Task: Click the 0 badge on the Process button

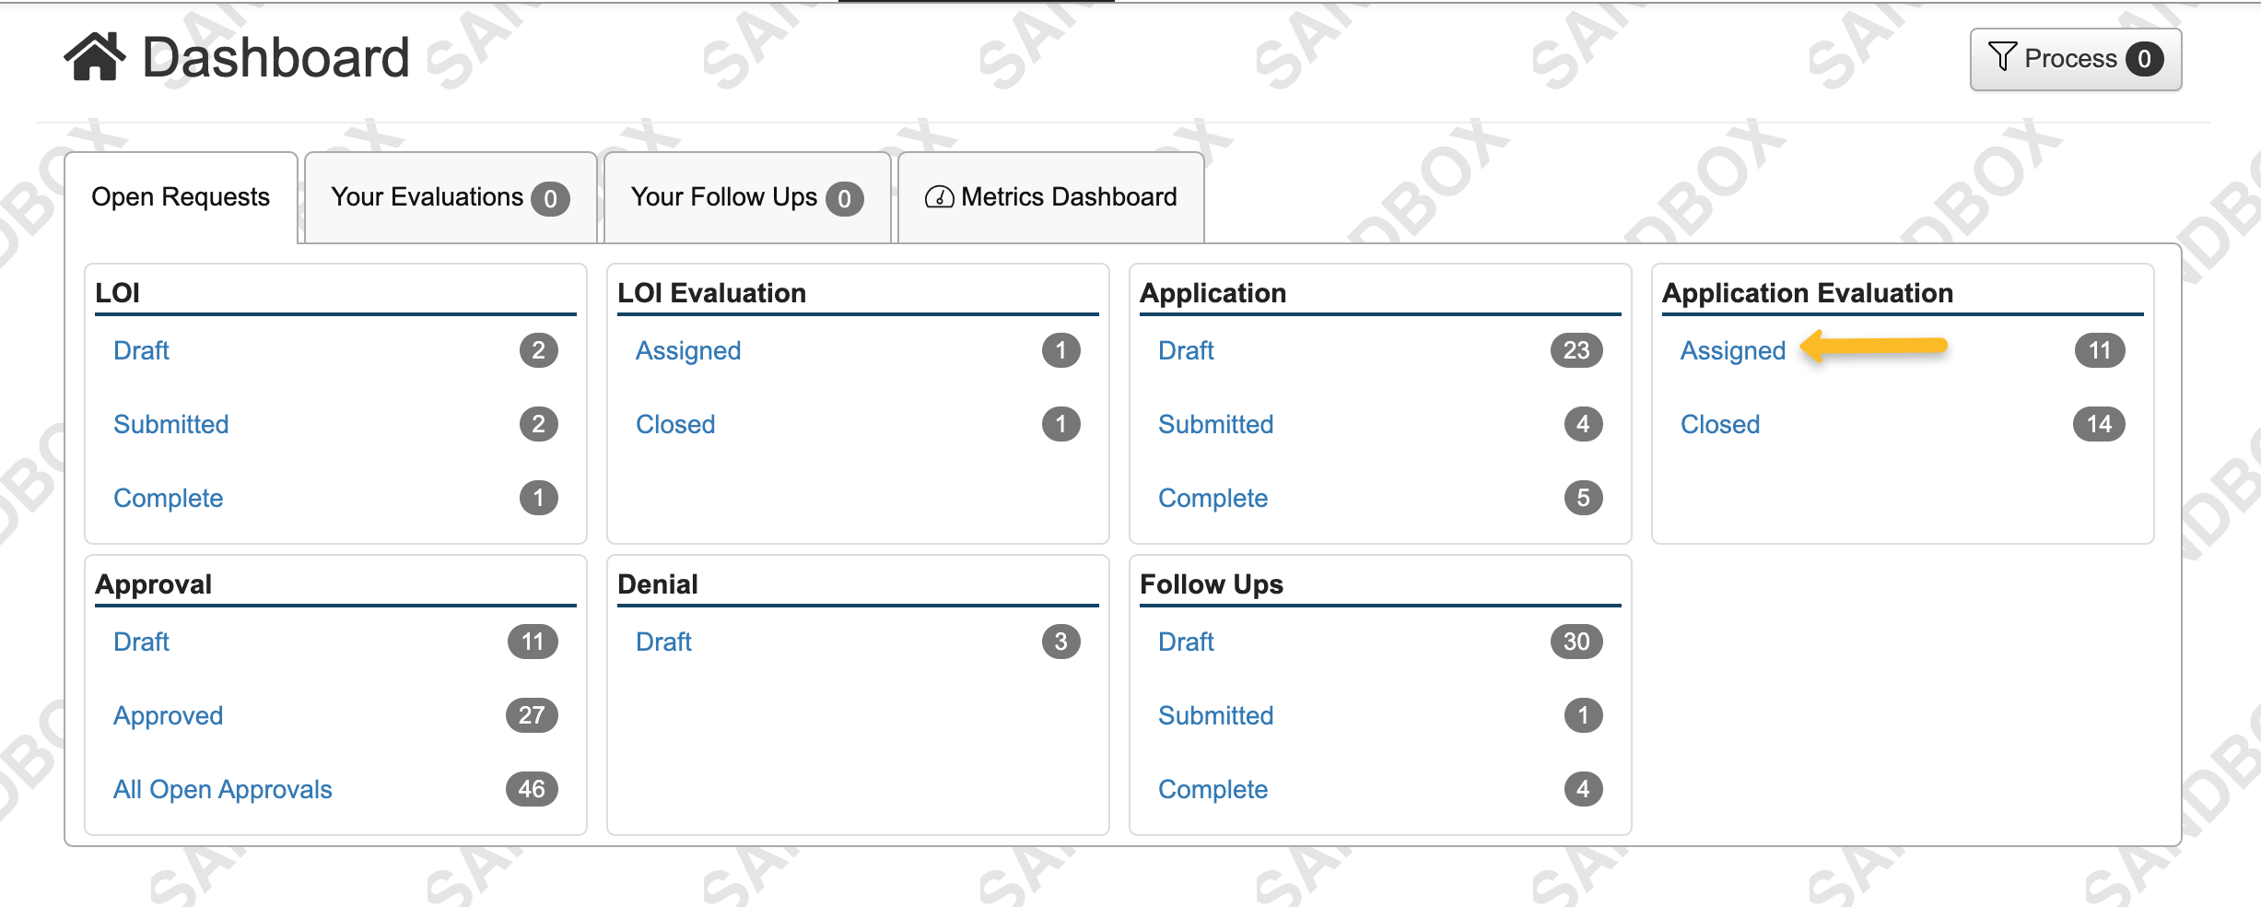Action: tap(2147, 57)
